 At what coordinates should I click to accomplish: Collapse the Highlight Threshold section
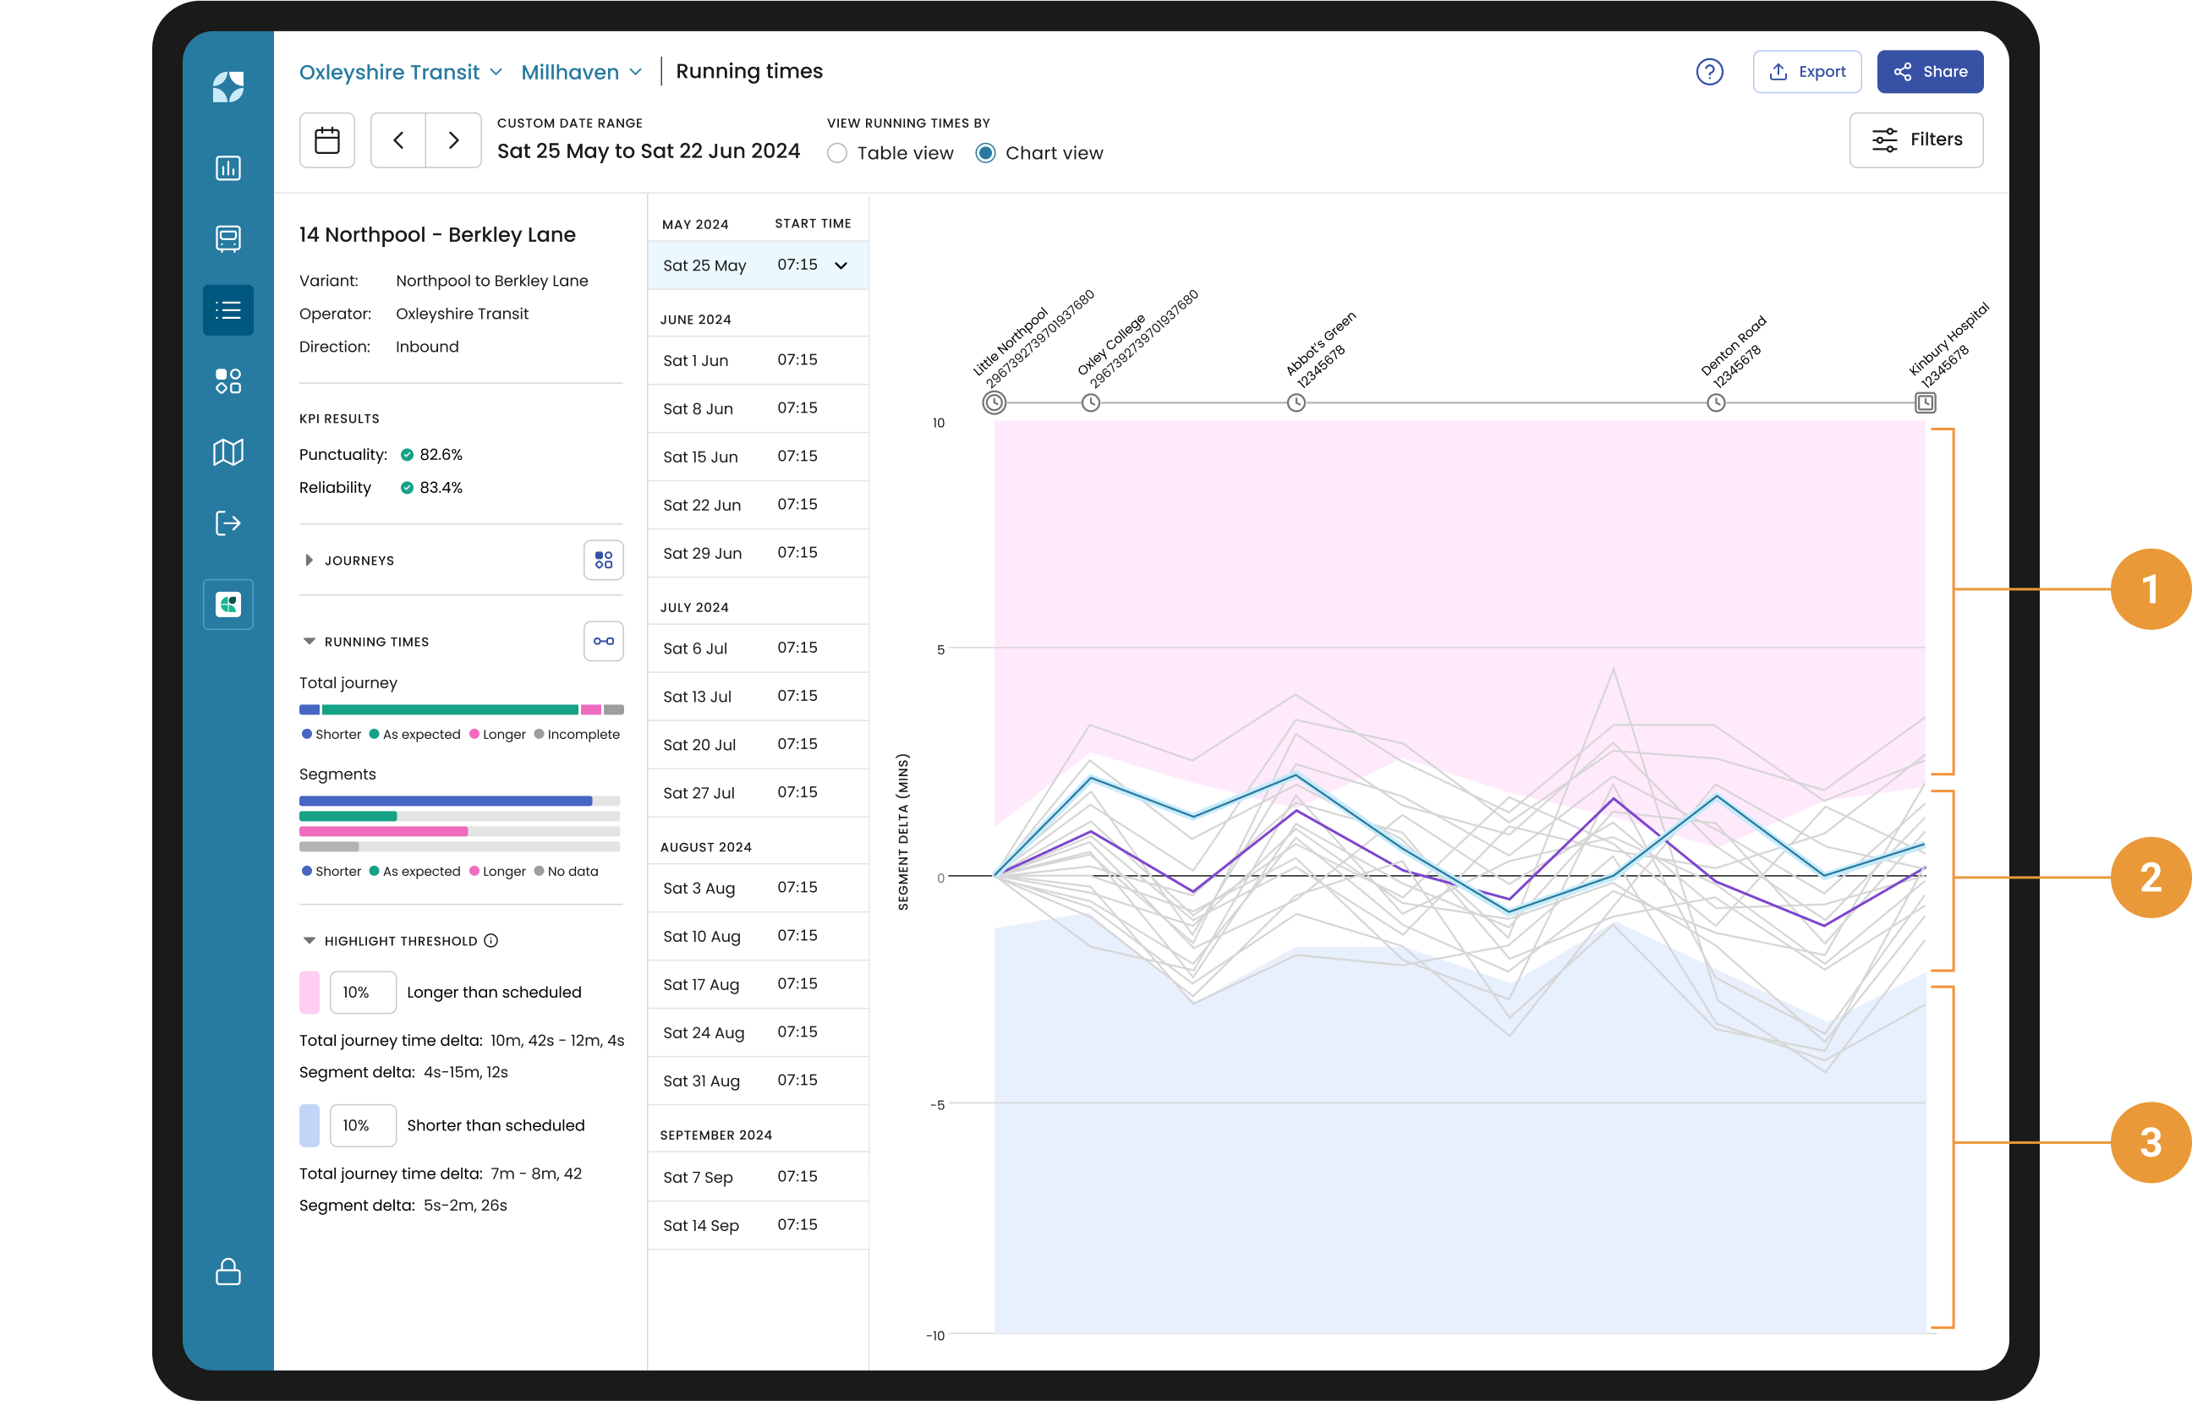(x=310, y=940)
